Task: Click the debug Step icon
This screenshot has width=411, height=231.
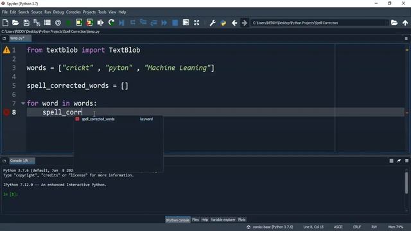Action: click(133, 23)
